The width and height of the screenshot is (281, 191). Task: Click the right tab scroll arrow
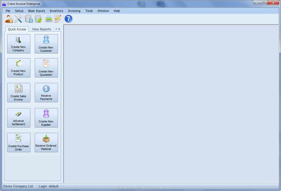[x=59, y=29]
